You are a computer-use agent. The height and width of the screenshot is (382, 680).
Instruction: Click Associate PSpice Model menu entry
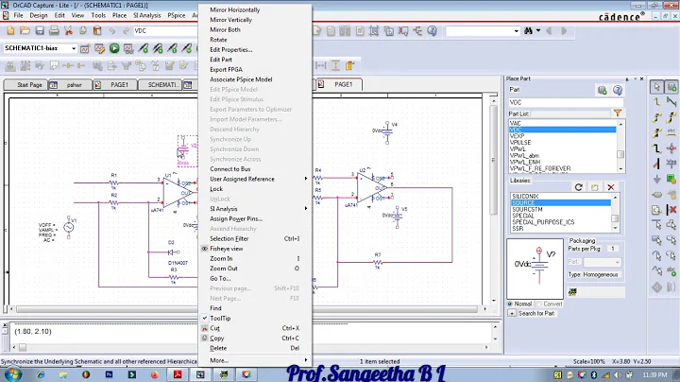[241, 79]
